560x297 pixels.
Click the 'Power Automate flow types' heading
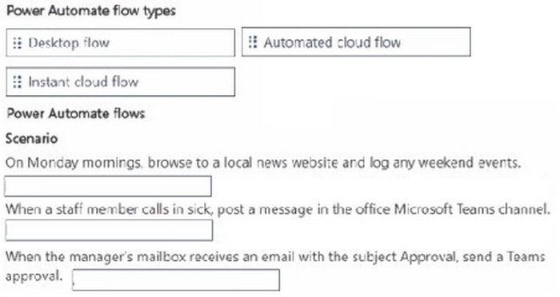coord(91,10)
